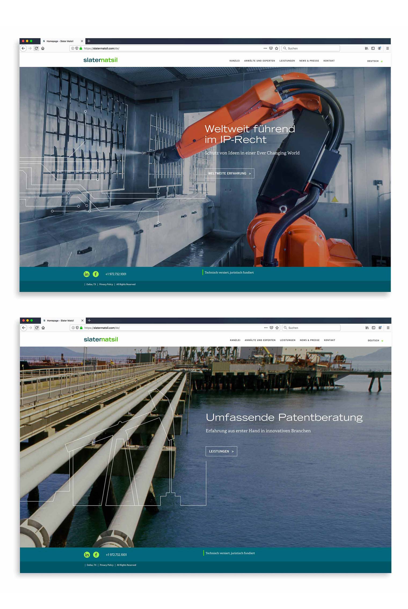Open the page actions ellipsis in the top browser
Viewport: 408px width, 609px height.
click(x=265, y=48)
